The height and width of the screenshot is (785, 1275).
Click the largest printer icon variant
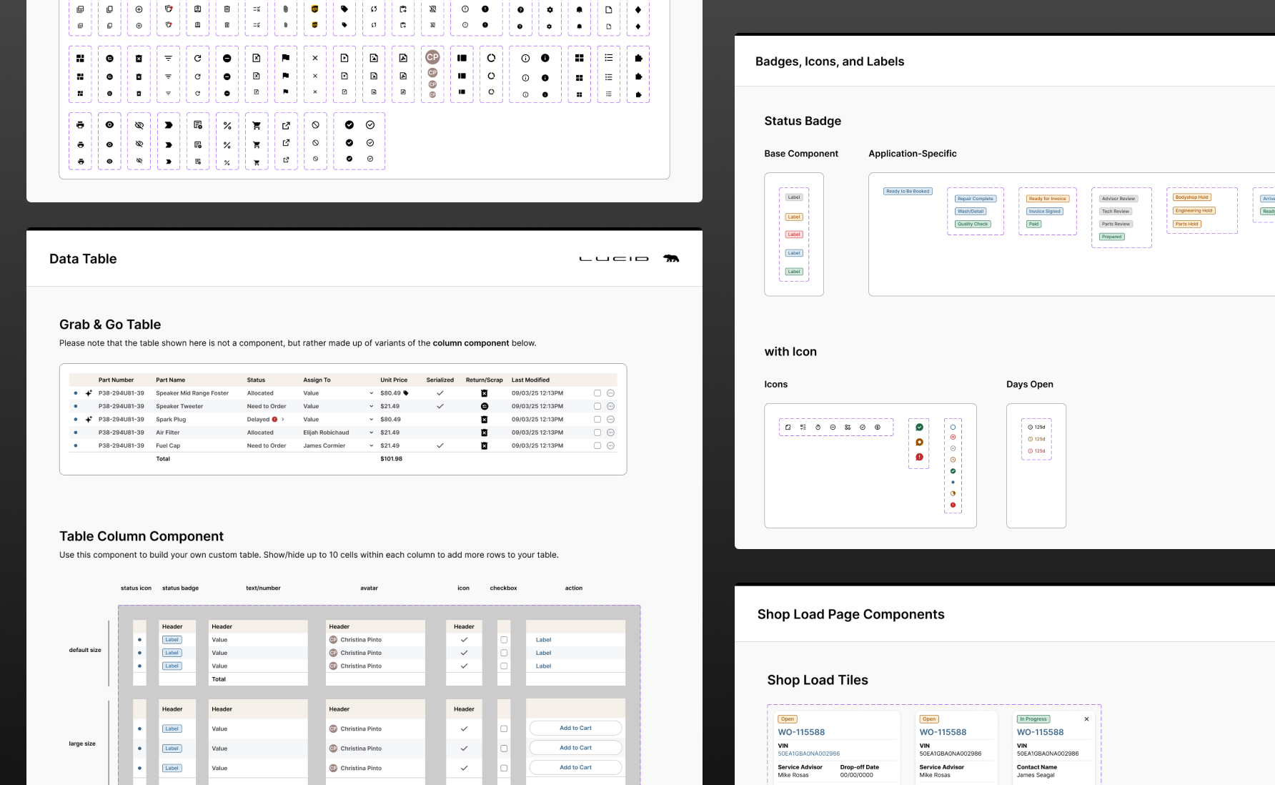[80, 125]
